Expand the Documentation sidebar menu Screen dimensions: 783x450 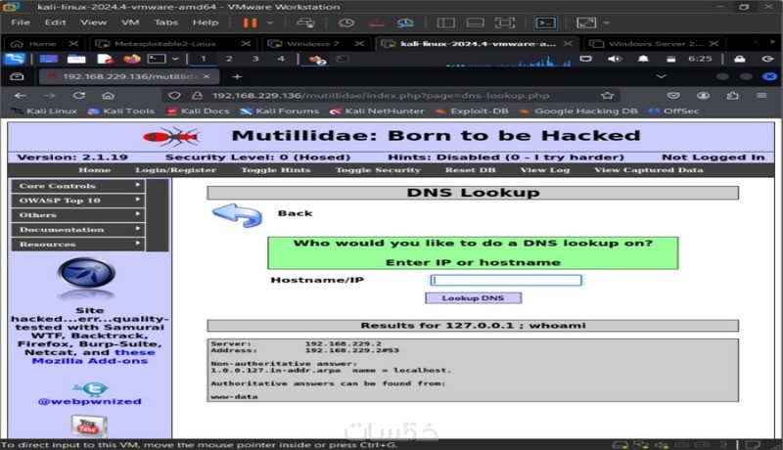click(x=78, y=230)
